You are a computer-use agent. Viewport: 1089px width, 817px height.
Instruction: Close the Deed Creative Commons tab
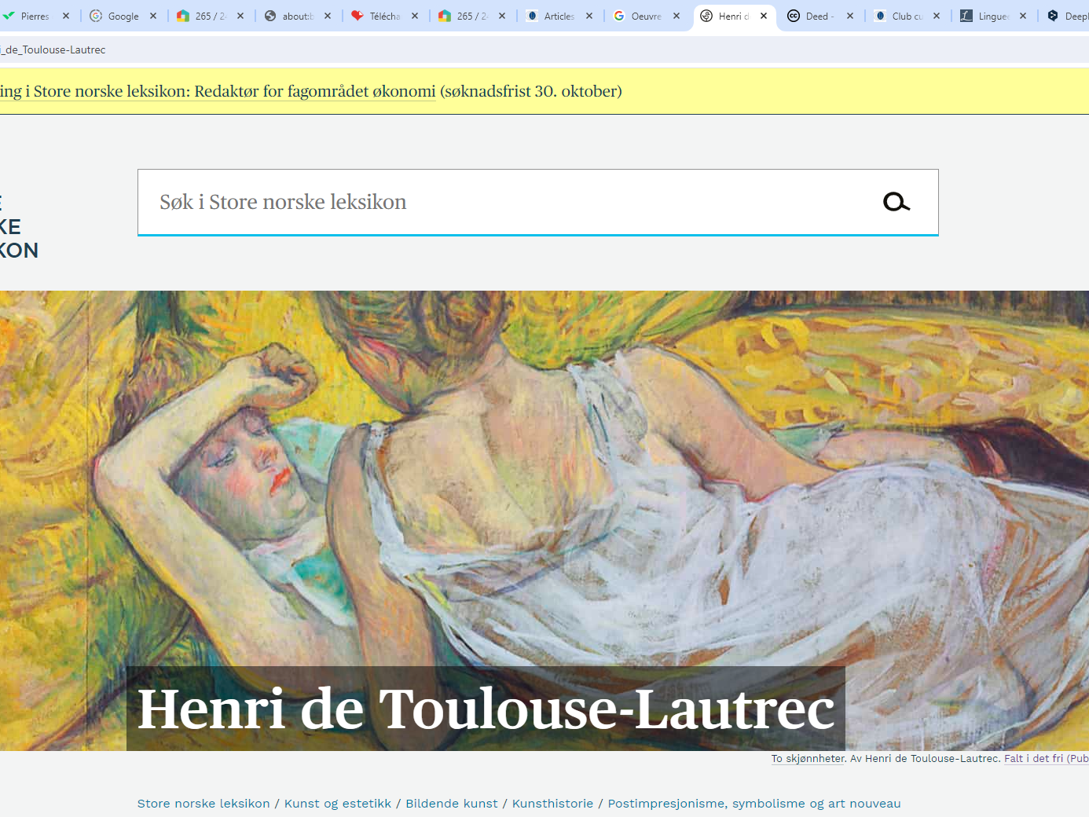(x=850, y=16)
